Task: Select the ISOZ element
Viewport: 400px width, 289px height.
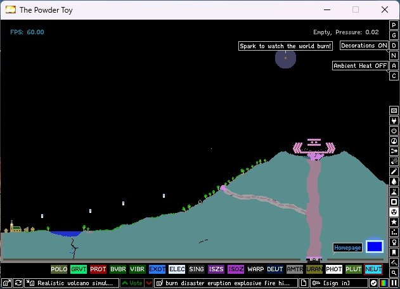Action: click(236, 269)
